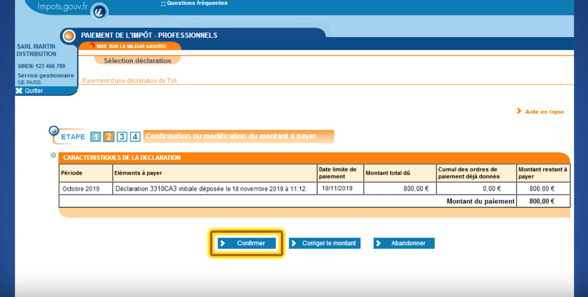Switch to the Sélection déclaration tab
588x297 pixels.
[137, 61]
